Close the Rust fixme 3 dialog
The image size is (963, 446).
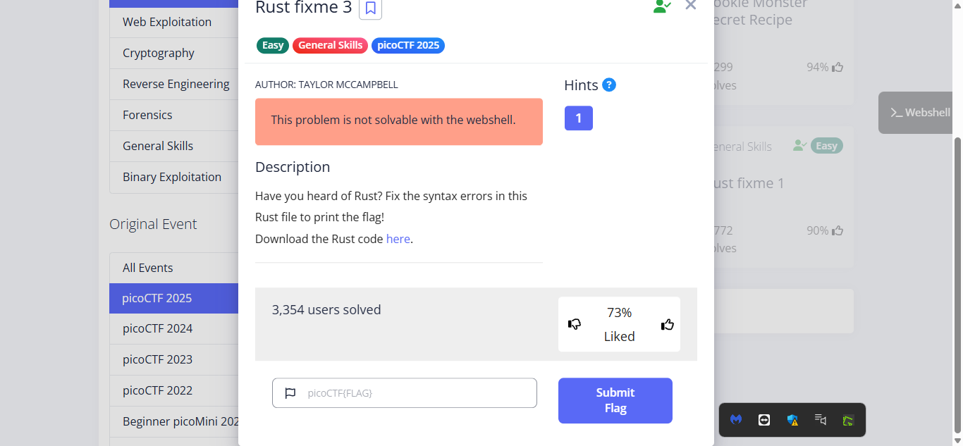coord(690,6)
